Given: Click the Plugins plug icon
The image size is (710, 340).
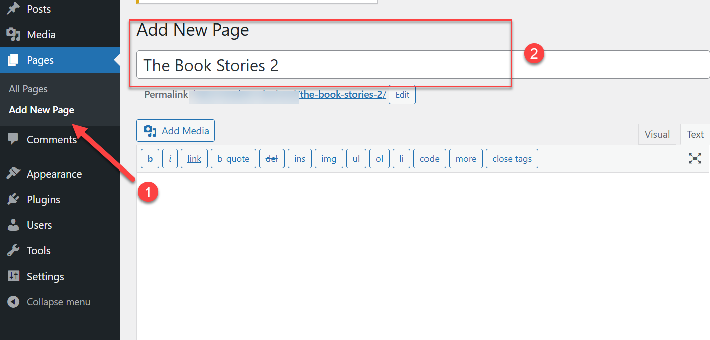Looking at the screenshot, I should pyautogui.click(x=13, y=199).
